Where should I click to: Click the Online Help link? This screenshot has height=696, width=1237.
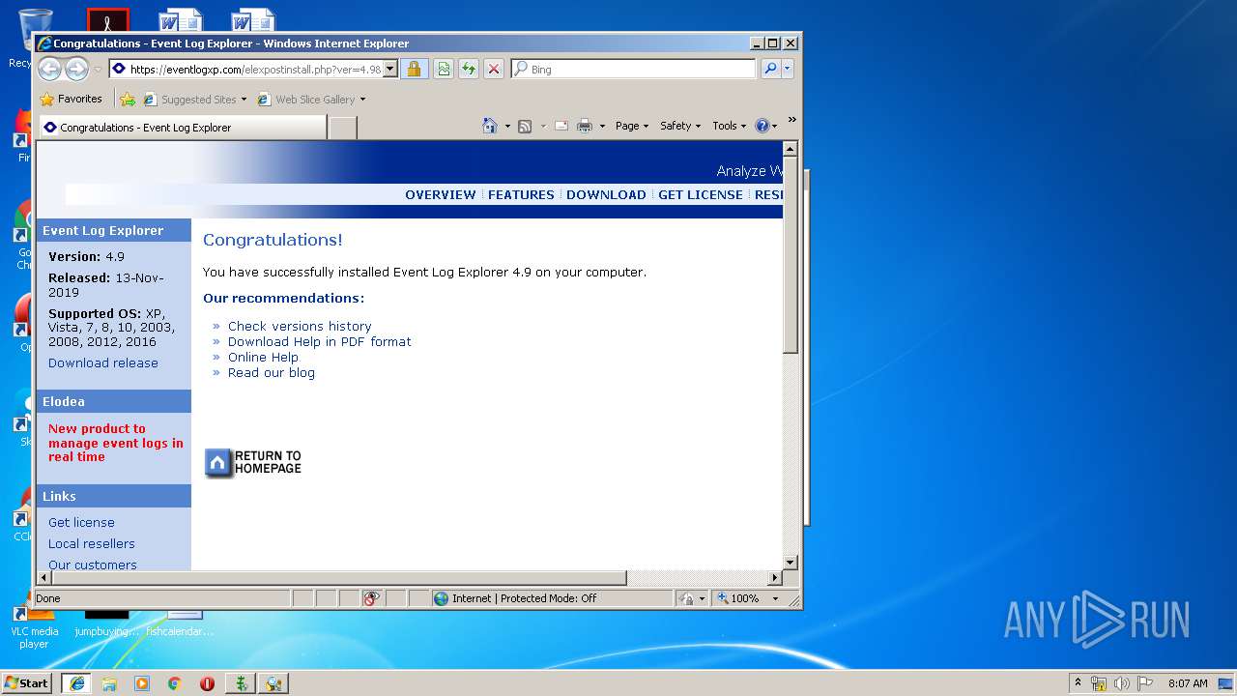coord(263,357)
